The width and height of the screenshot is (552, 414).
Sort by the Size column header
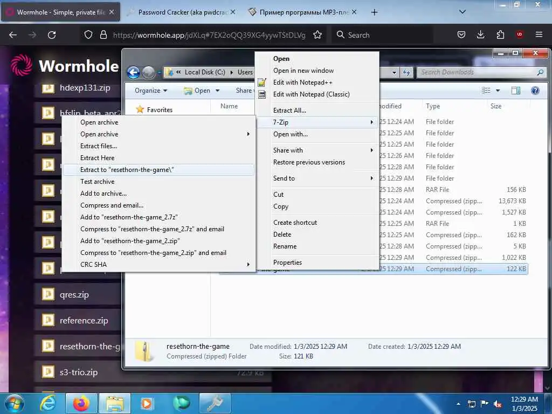click(496, 106)
